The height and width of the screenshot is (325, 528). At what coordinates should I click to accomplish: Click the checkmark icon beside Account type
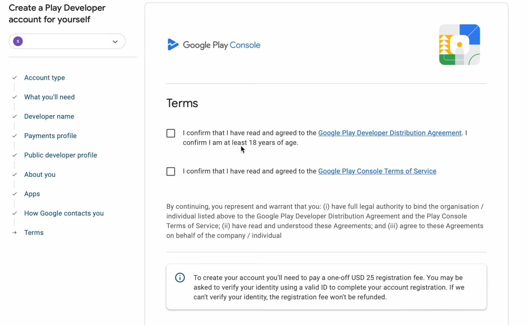coord(15,78)
